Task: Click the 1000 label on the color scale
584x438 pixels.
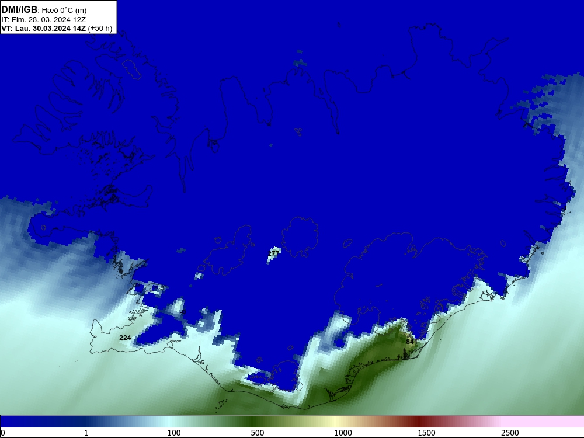Action: [x=343, y=433]
